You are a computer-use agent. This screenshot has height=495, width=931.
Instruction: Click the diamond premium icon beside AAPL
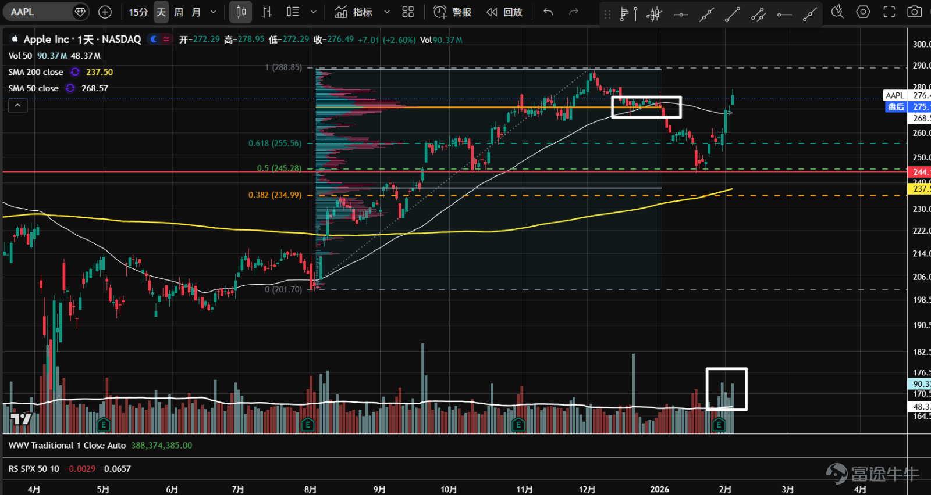tap(80, 12)
